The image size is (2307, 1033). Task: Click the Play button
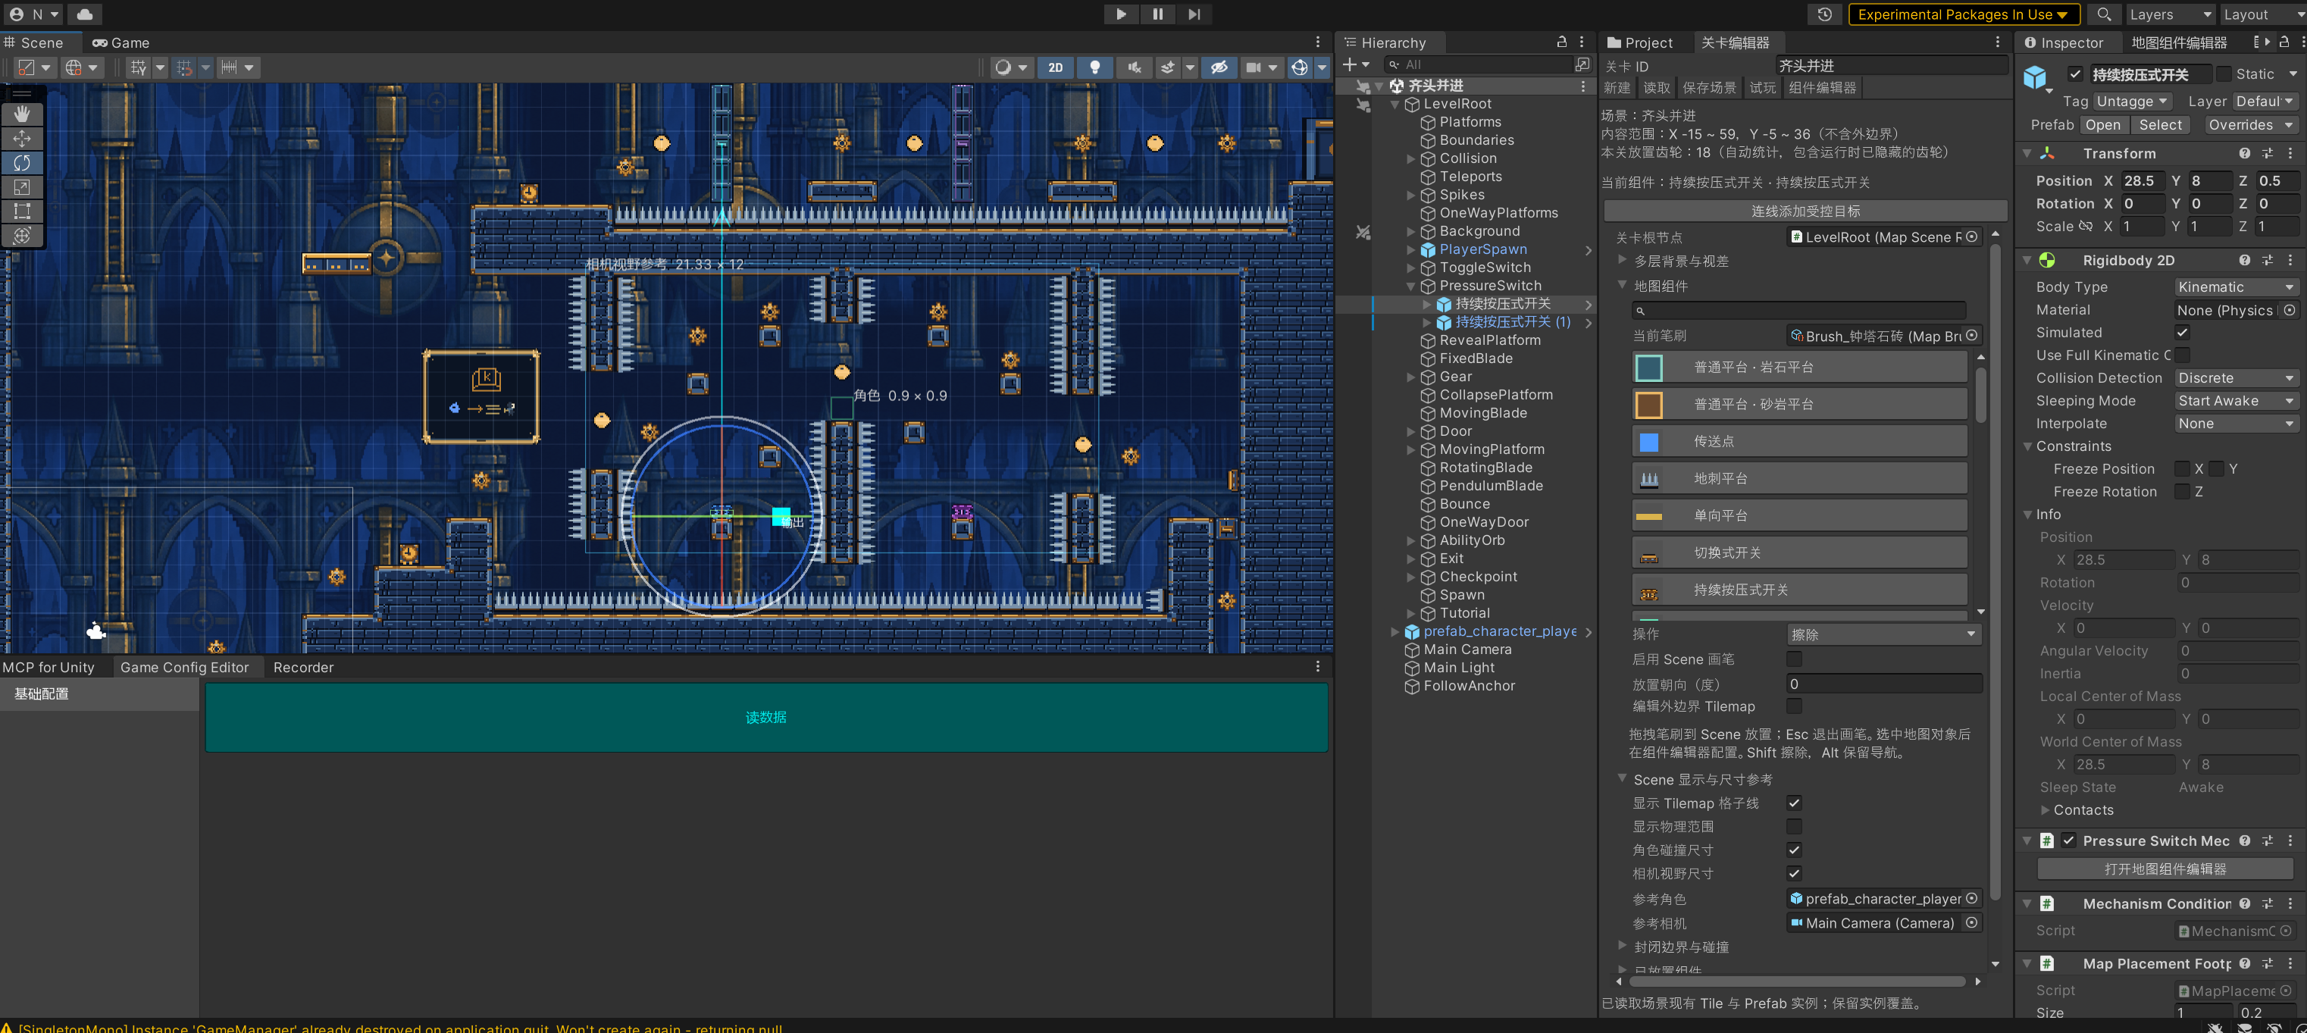(1120, 14)
